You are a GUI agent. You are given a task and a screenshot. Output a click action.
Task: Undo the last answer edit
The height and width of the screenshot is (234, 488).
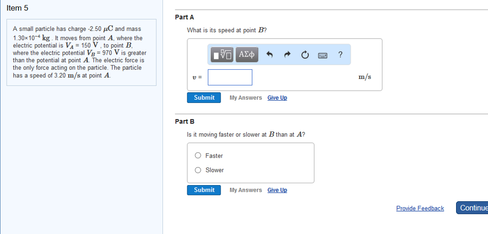coord(269,55)
